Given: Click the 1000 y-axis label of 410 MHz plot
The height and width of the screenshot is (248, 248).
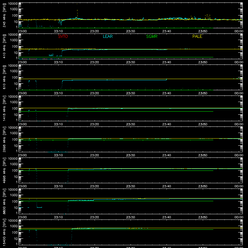Looking at the screenshot, I should click(14, 40).
